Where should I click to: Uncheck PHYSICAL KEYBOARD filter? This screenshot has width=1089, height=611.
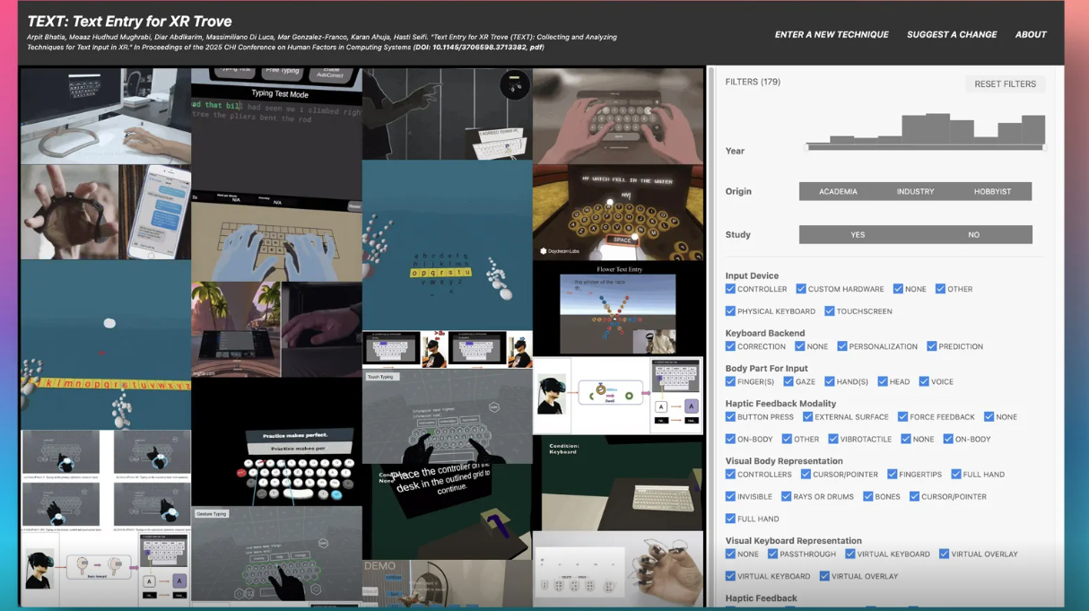coord(730,311)
